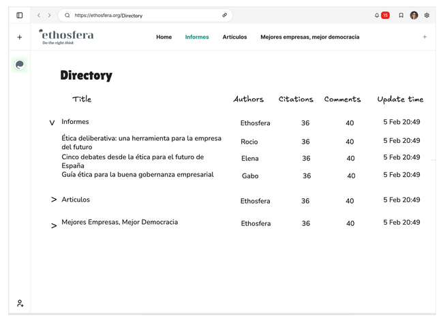
Task: Go to the Home nav tab
Action: tap(164, 37)
